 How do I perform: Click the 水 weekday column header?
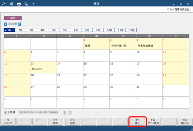click(96, 36)
